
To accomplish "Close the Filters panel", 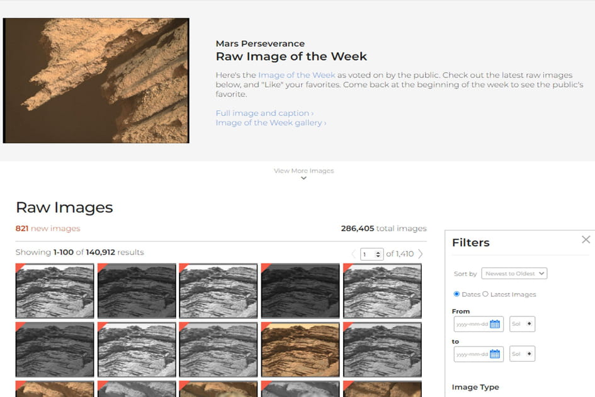I will (586, 239).
